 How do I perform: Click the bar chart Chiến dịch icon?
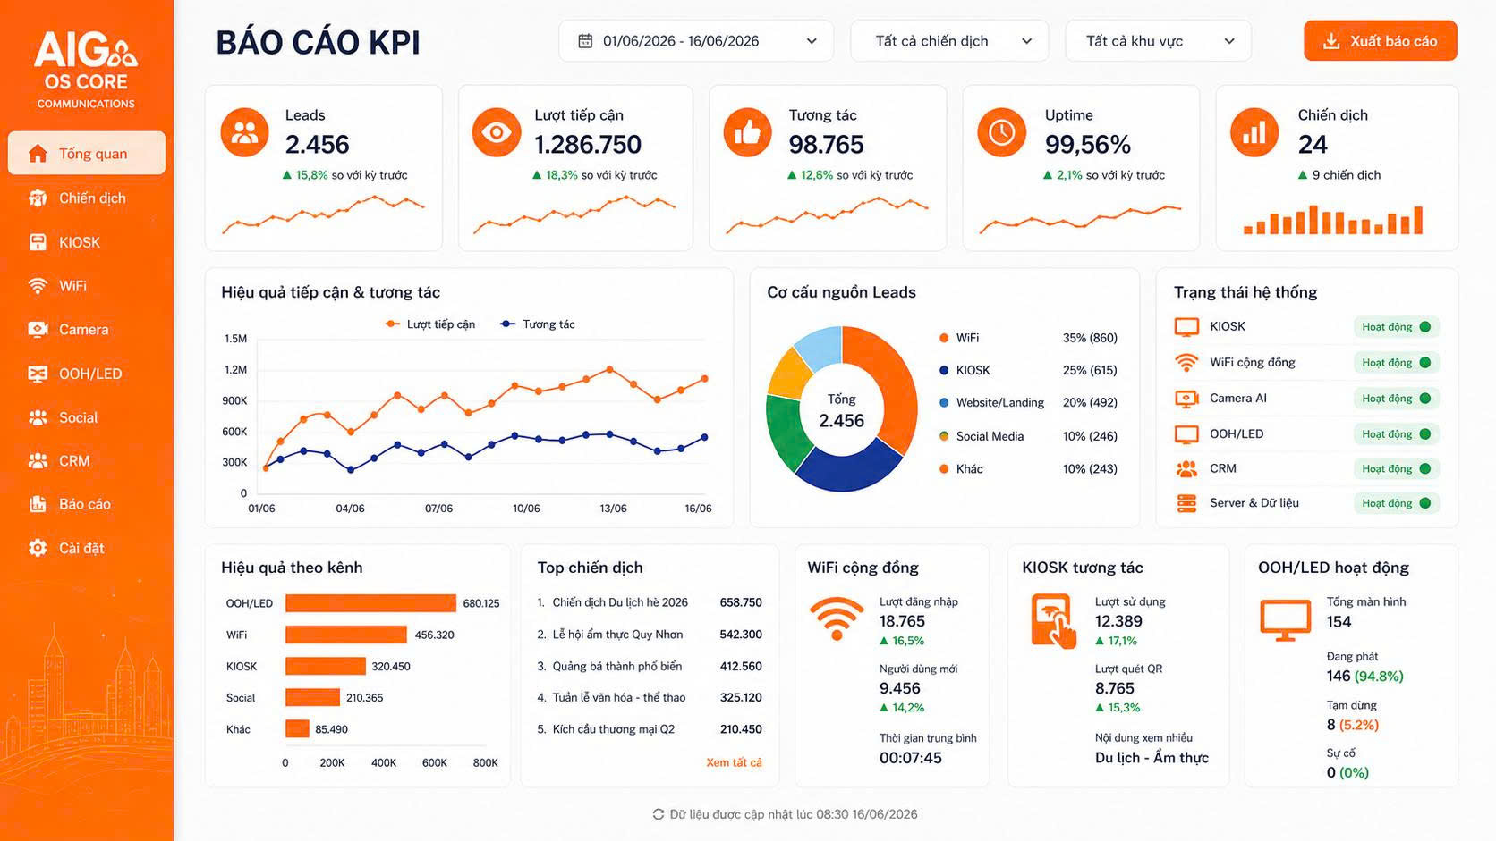click(1254, 132)
